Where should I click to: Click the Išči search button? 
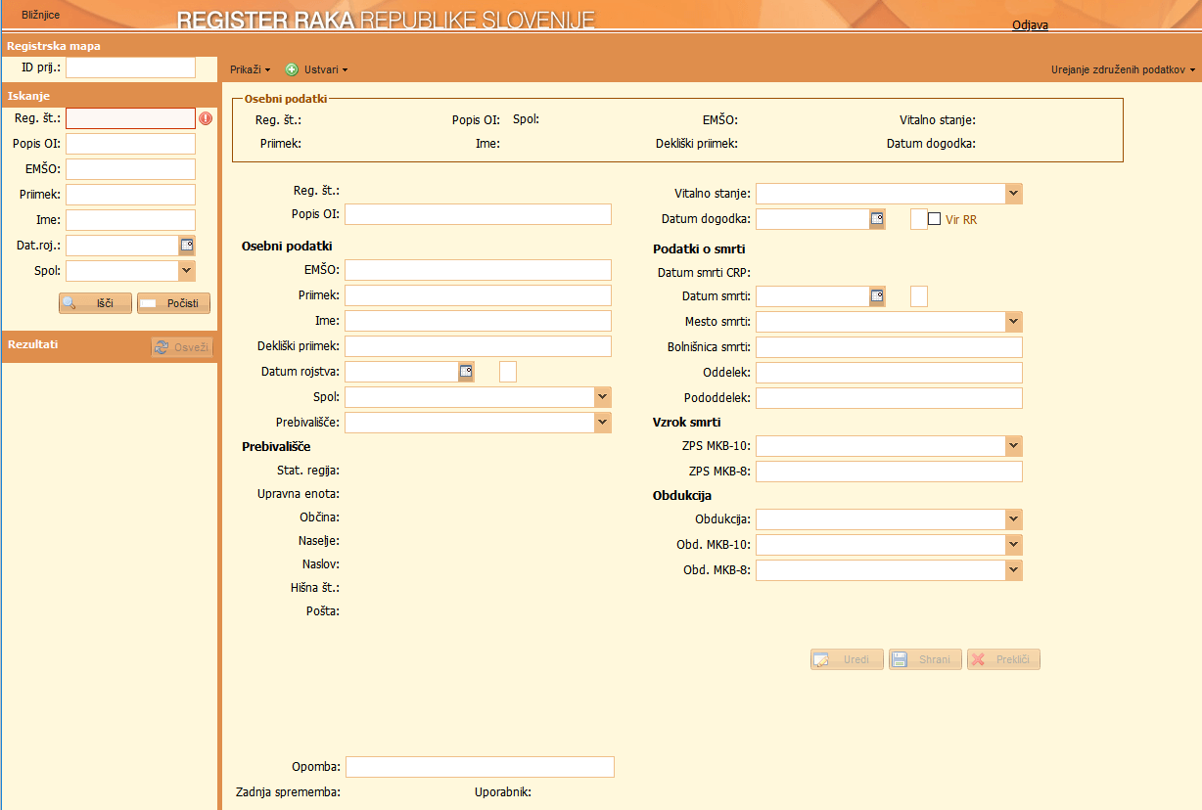95,303
